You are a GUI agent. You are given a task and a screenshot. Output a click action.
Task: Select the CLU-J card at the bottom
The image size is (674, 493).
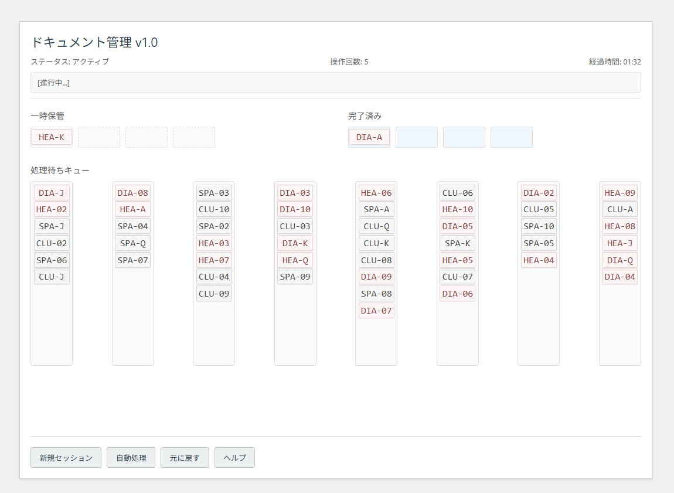pyautogui.click(x=51, y=276)
